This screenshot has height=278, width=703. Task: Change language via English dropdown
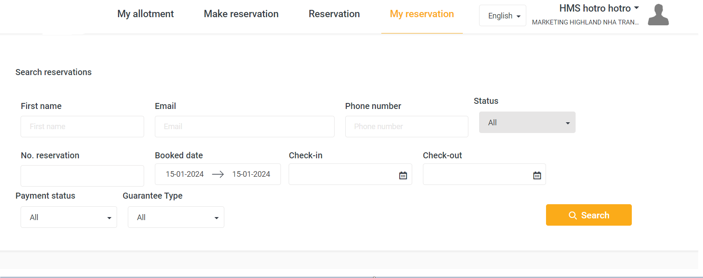tap(502, 16)
